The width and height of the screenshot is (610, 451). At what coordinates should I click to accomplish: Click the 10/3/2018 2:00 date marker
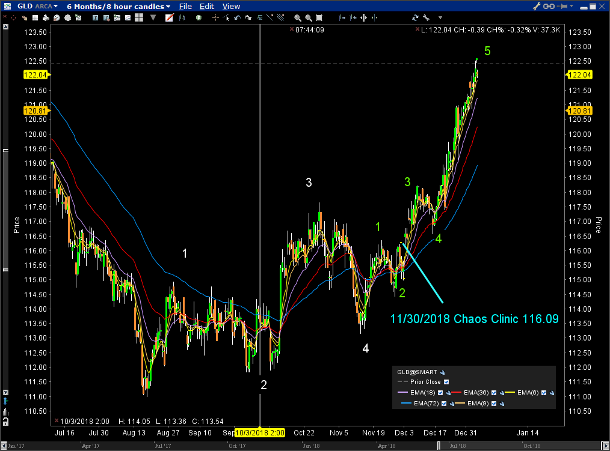[x=260, y=433]
